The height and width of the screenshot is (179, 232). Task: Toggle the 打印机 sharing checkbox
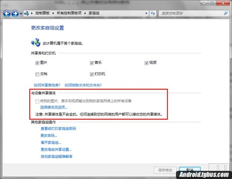pyautogui.click(x=92, y=74)
